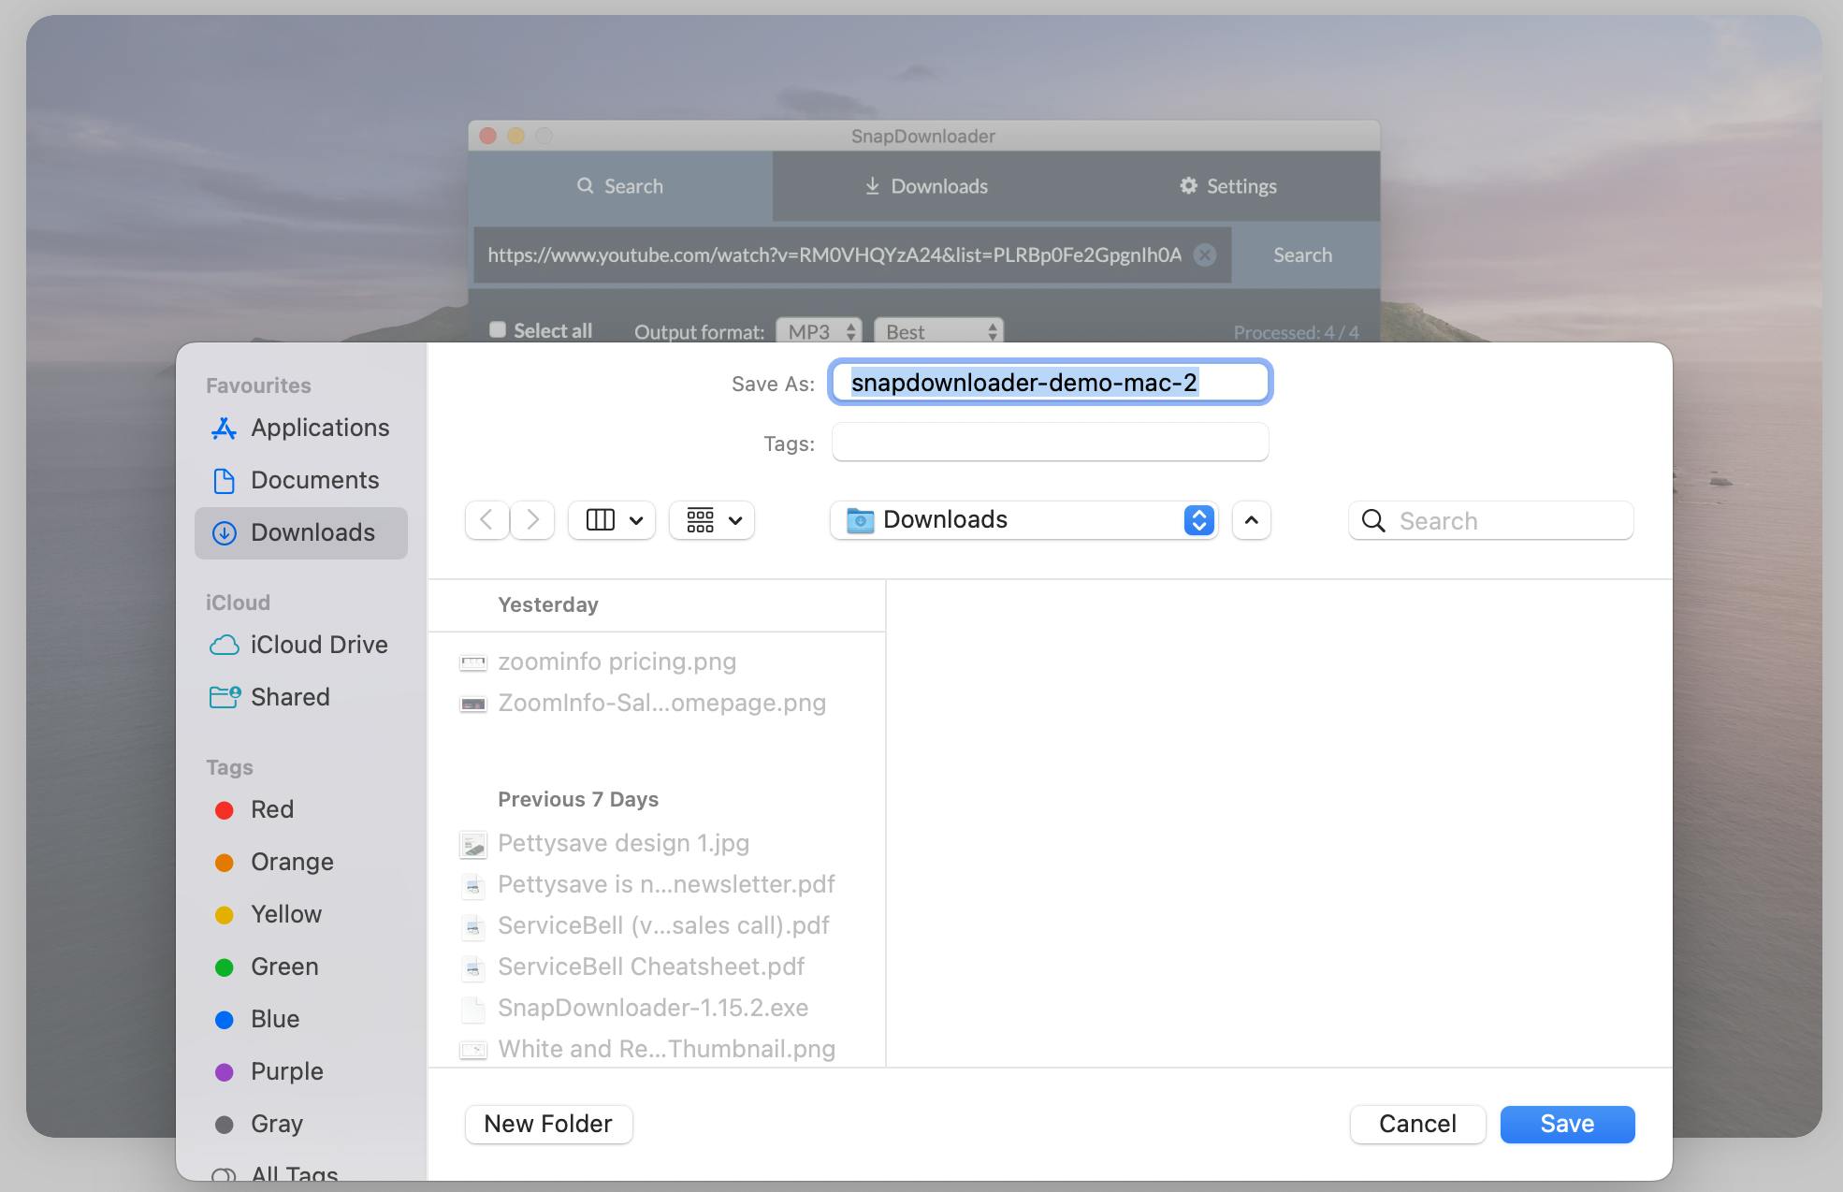
Task: Click the blue Save button
Action: click(1568, 1124)
